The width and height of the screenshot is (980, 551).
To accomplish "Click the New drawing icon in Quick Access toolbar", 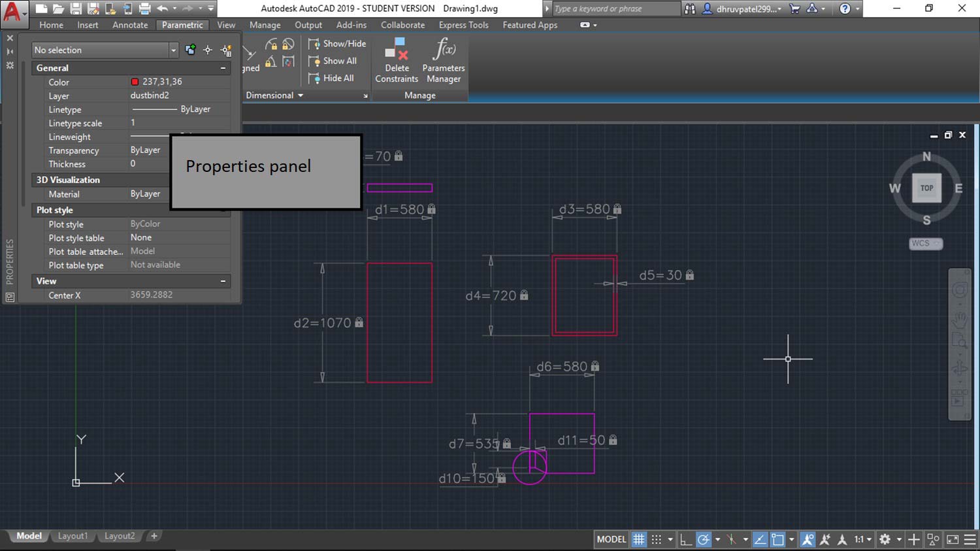I will coord(41,8).
